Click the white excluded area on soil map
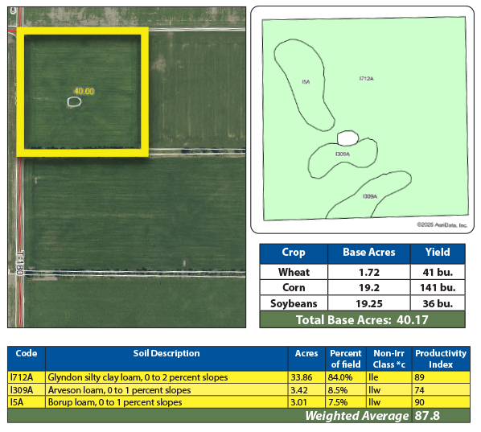The width and height of the screenshot is (481, 432). click(347, 138)
